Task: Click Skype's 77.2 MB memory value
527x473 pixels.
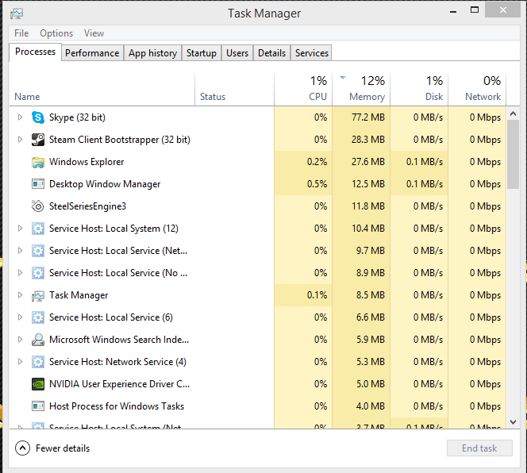Action: pos(368,117)
